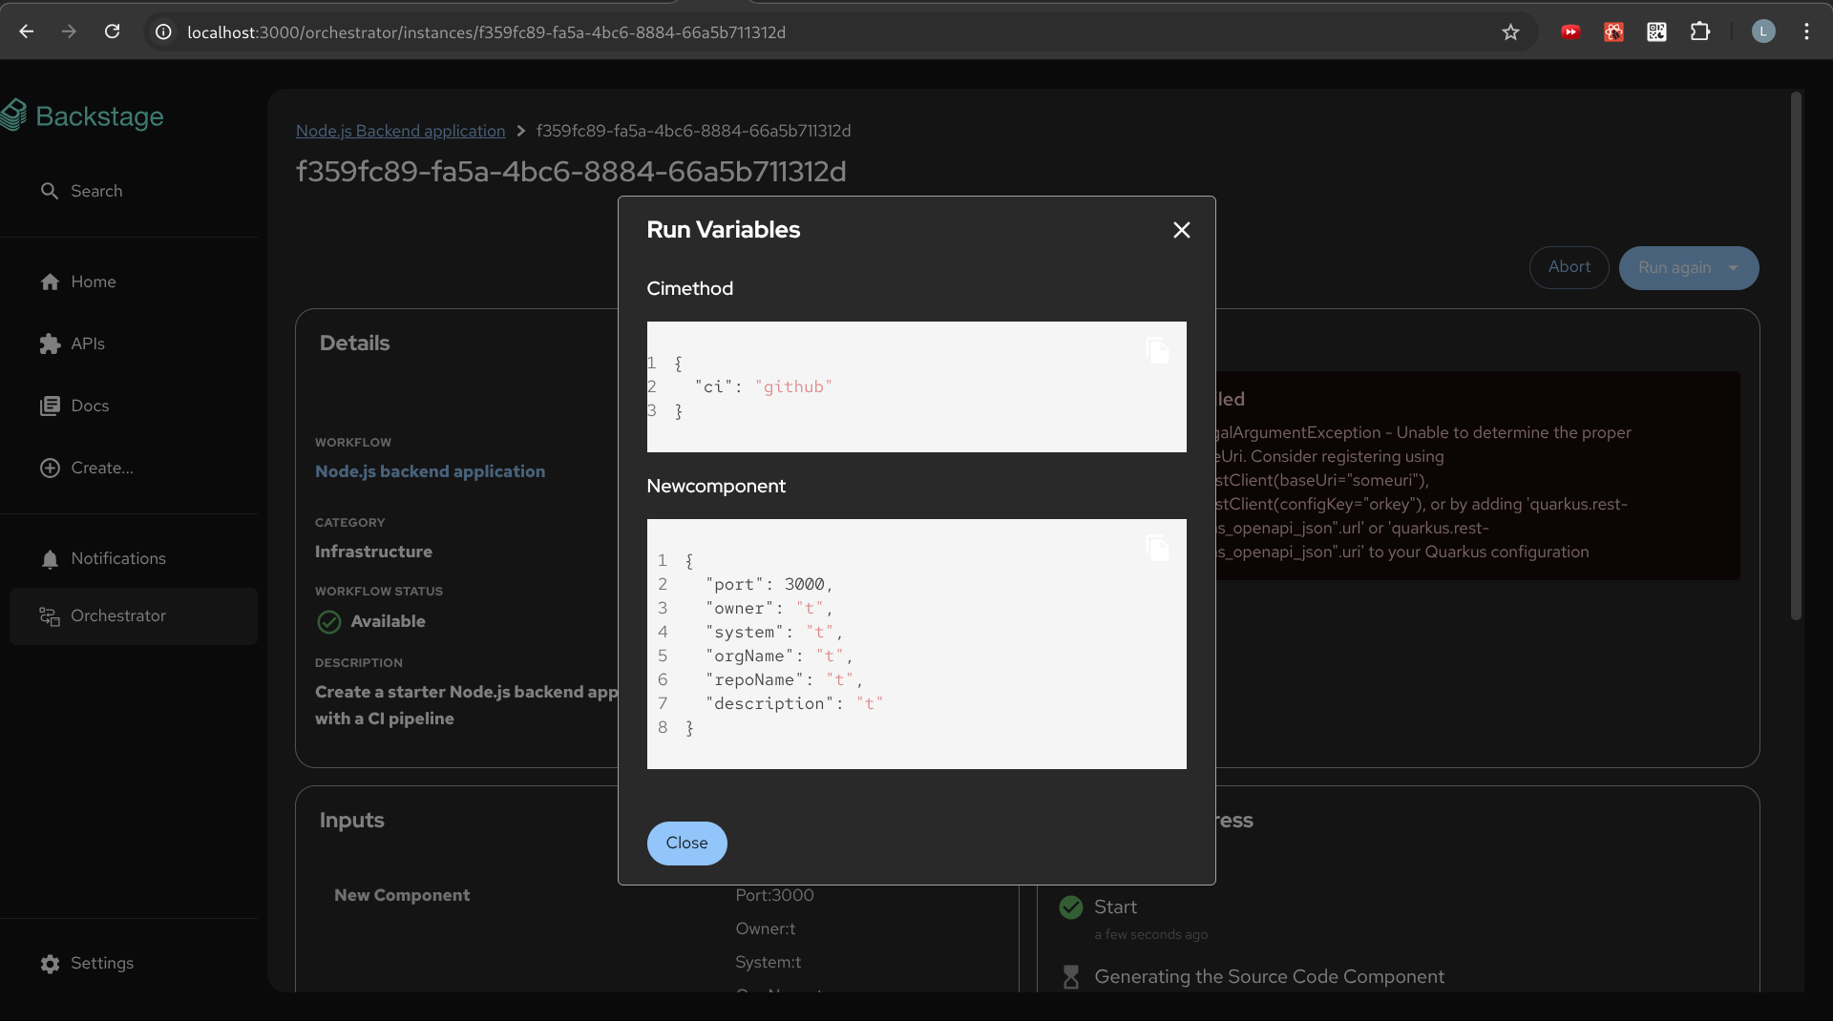Screen dimensions: 1833x1021
Task: Select Orchestrator in the sidebar
Action: [x=117, y=616]
